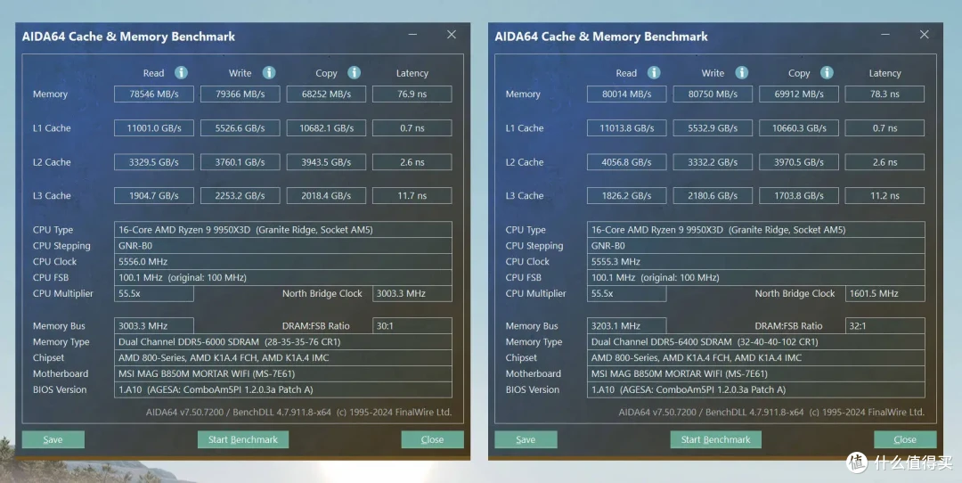Click L1 copy value 10660.3 GB/s
Image resolution: width=962 pixels, height=483 pixels.
click(x=799, y=128)
